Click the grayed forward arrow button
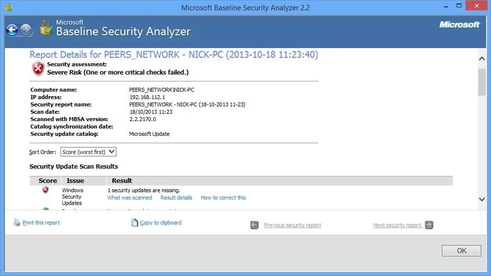Screen dimensions: 491x276 [x=26, y=30]
